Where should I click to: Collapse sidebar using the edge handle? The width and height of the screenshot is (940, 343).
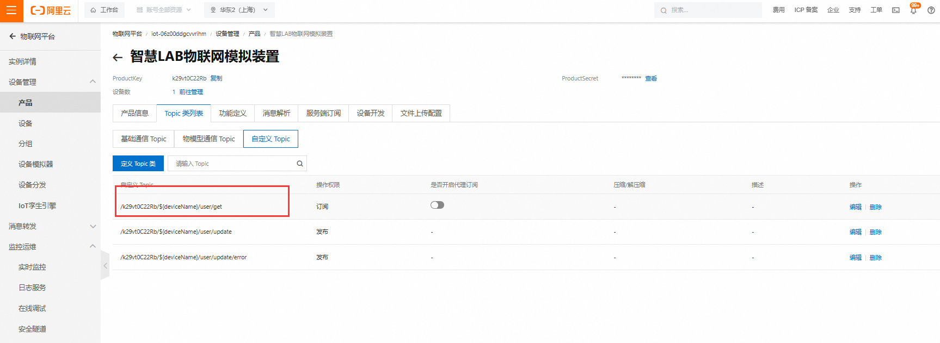click(x=105, y=266)
